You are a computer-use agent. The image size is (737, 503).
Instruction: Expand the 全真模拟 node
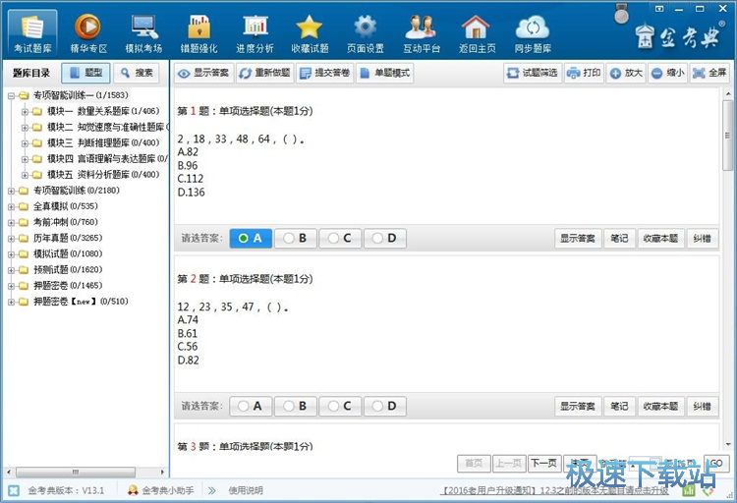click(11, 207)
